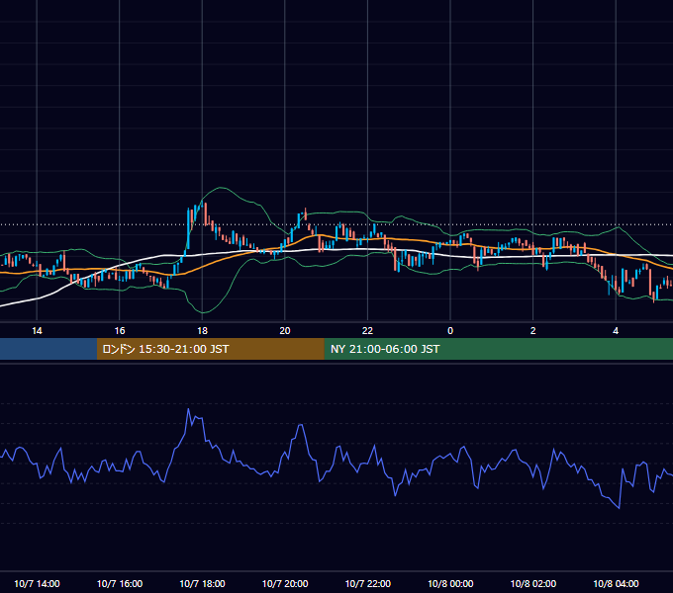Click the 10/8 00:00 date label
Viewport: 673px width, 593px height.
pos(450,583)
